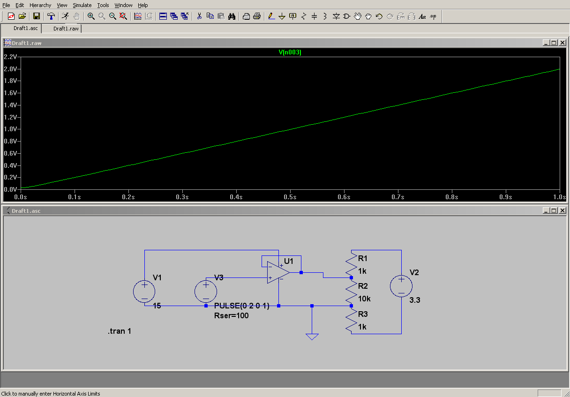Click the Save diskette icon
Screen dimensions: 570x397
(36, 16)
